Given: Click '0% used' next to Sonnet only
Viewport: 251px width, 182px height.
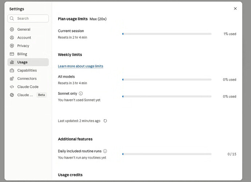Looking at the screenshot, I should pos(230,96).
